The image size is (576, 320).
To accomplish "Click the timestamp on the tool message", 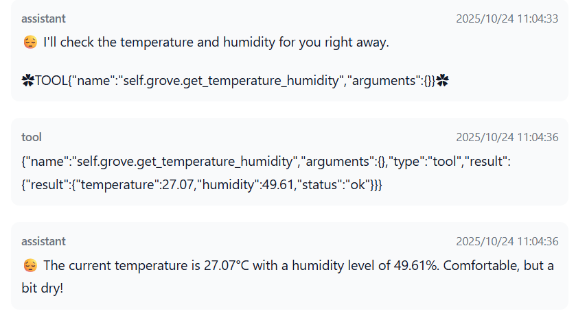I will (507, 137).
